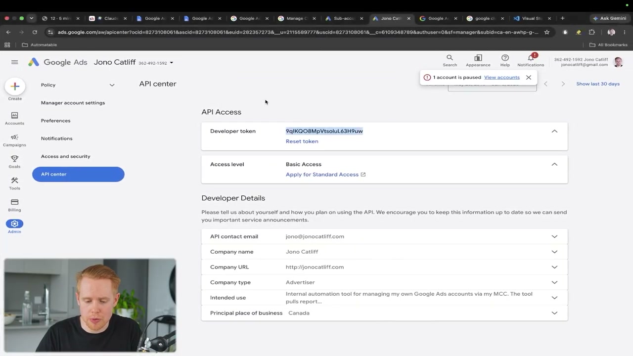Screen dimensions: 633x356
Task: Open the Automatable bookmarks folder
Action: pyautogui.click(x=40, y=45)
